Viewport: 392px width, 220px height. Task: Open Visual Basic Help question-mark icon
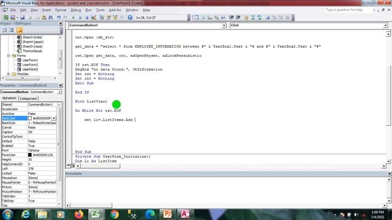point(130,18)
